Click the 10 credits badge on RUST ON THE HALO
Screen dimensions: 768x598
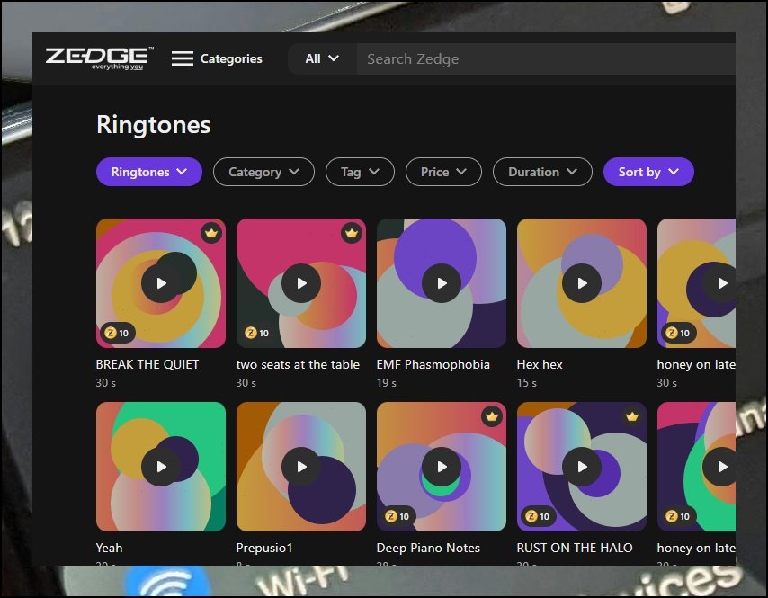(539, 516)
